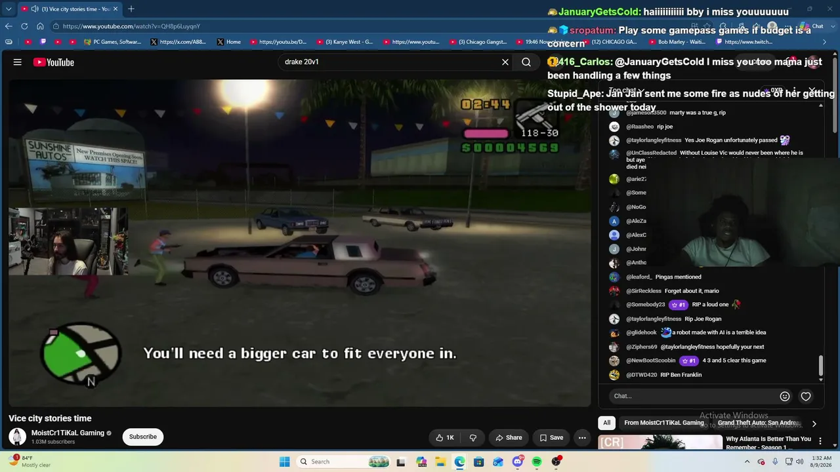The image size is (840, 472).
Task: Share the video
Action: point(509,437)
